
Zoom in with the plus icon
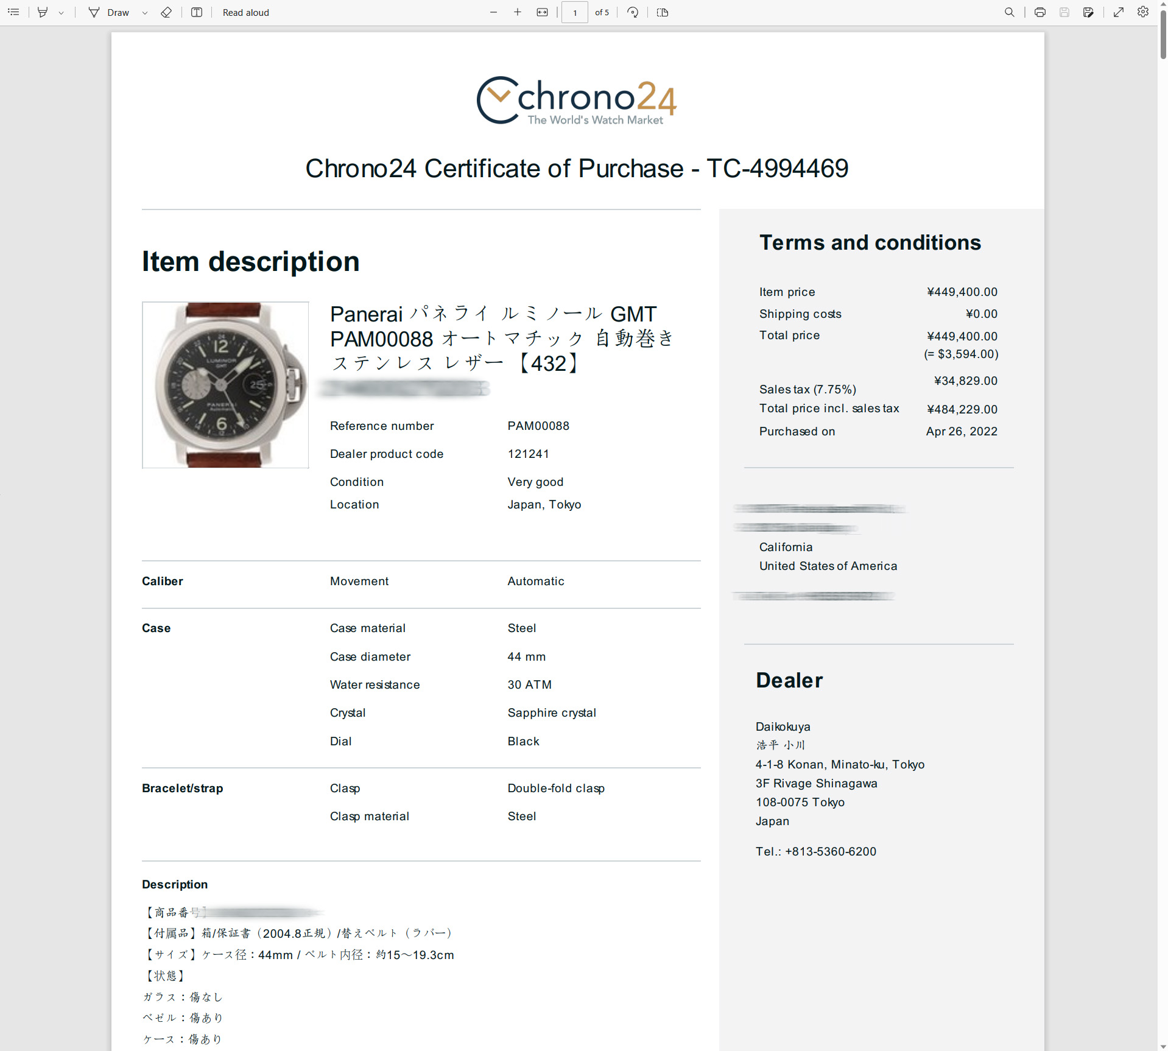click(518, 12)
